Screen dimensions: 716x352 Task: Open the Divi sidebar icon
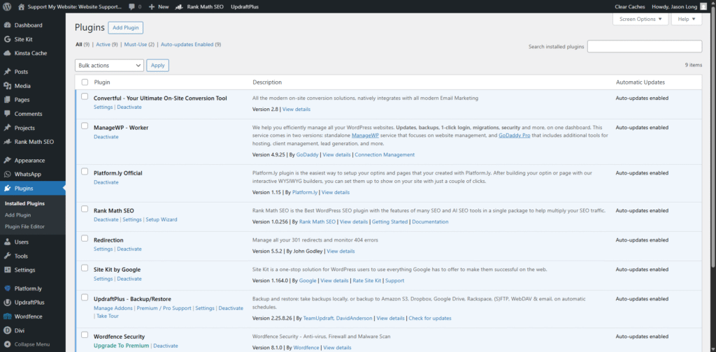pos(7,330)
